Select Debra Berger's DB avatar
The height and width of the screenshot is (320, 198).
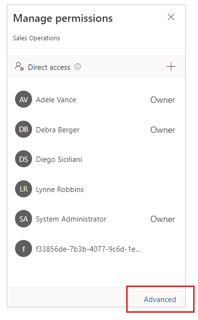[x=23, y=129]
